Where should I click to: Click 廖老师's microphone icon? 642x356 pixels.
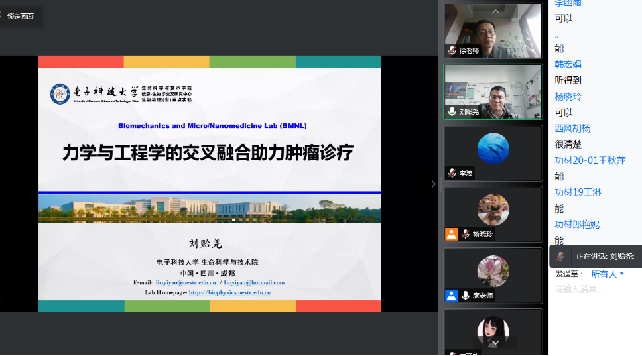465,295
